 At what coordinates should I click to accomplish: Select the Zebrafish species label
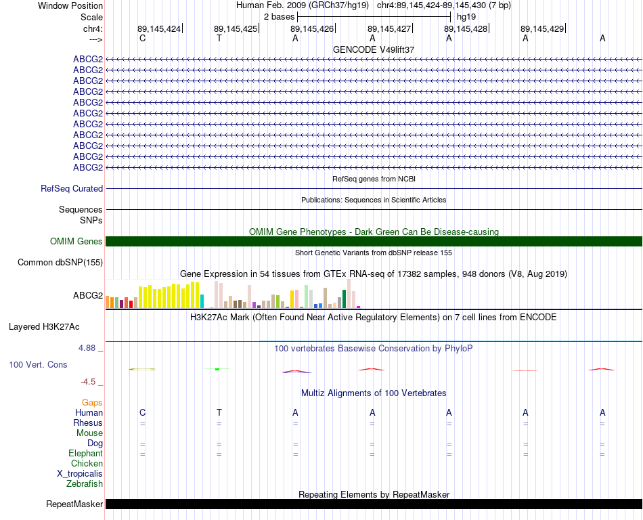click(85, 483)
